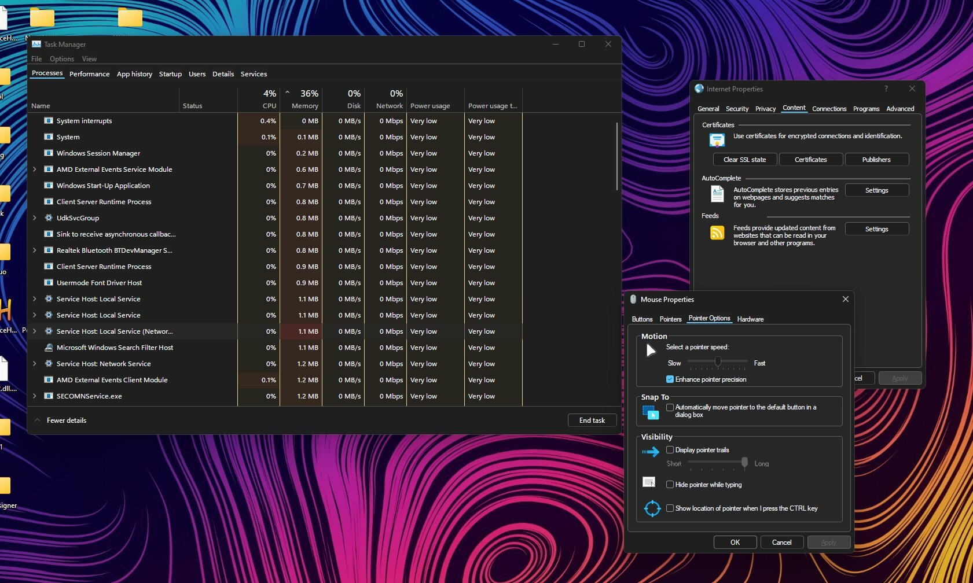Click the System interrupts process icon
973x583 pixels.
tap(49, 121)
